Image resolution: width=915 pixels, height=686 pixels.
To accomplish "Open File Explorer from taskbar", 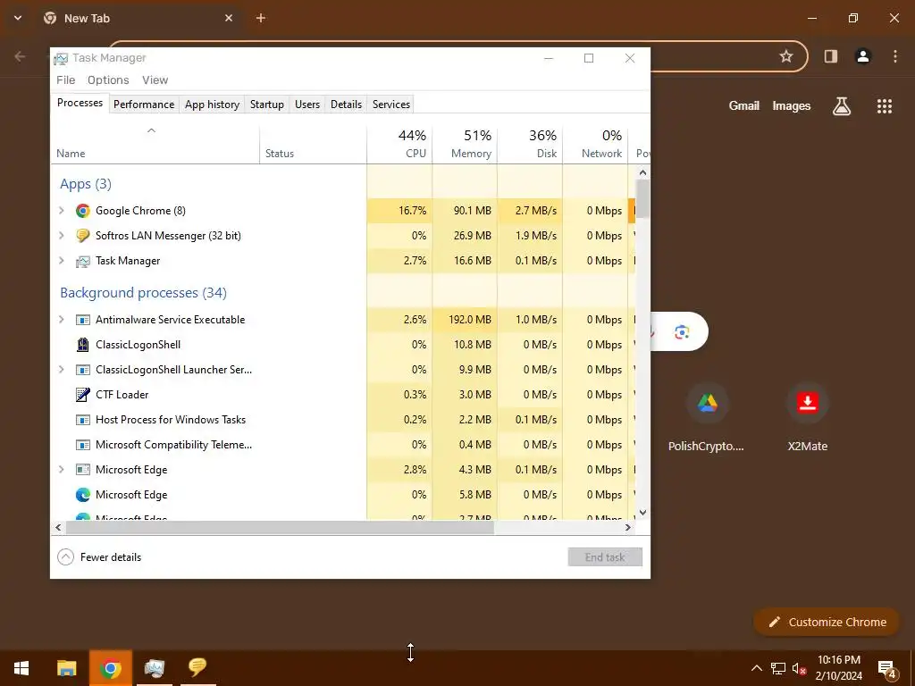I will (x=66, y=668).
